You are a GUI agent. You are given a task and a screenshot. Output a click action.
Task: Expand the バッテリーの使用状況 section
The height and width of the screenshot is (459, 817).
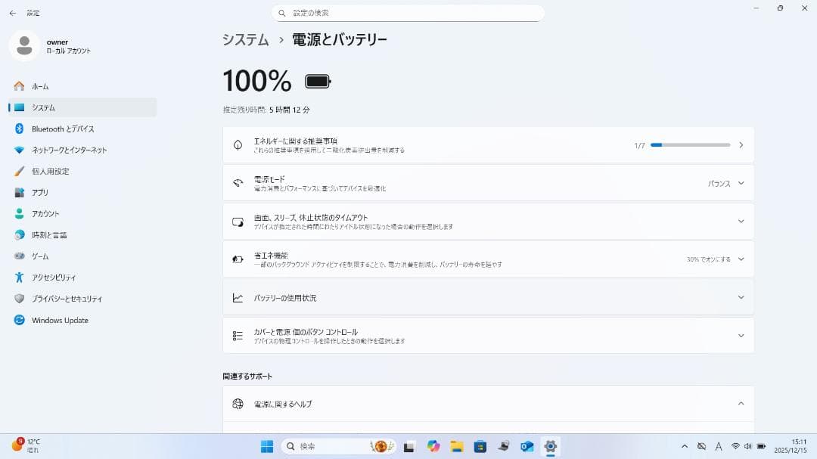tap(487, 297)
